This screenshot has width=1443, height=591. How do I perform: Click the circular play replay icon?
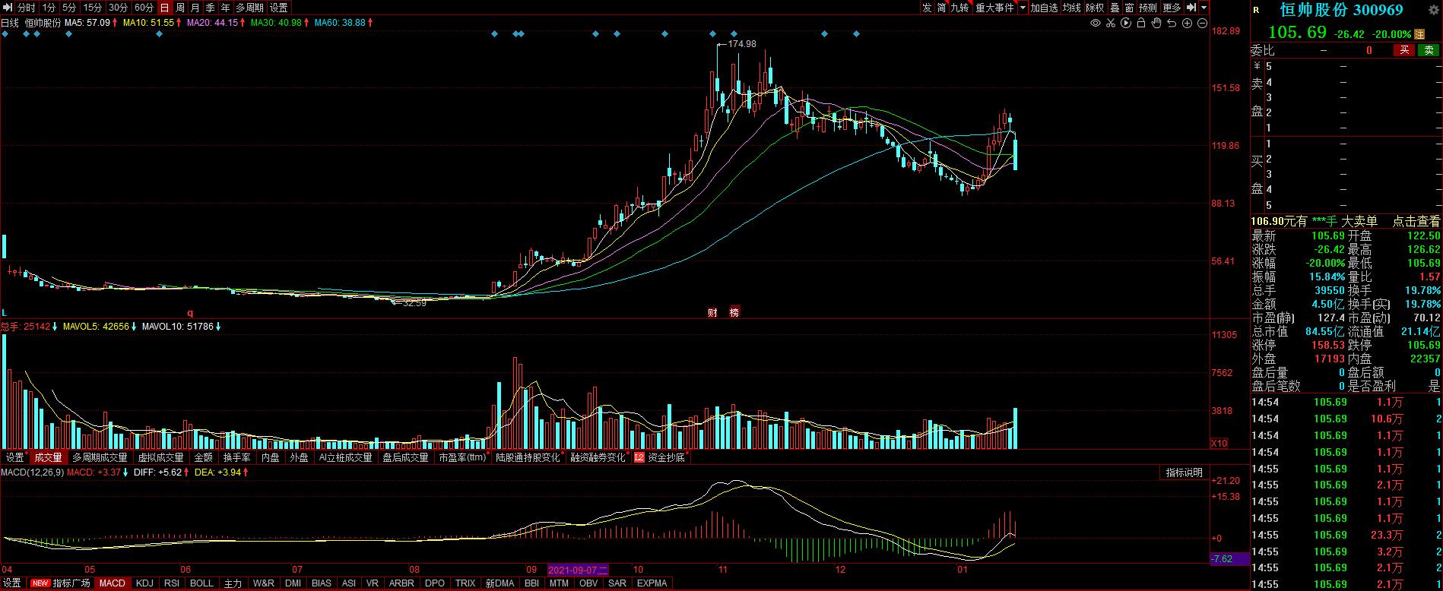[1126, 23]
